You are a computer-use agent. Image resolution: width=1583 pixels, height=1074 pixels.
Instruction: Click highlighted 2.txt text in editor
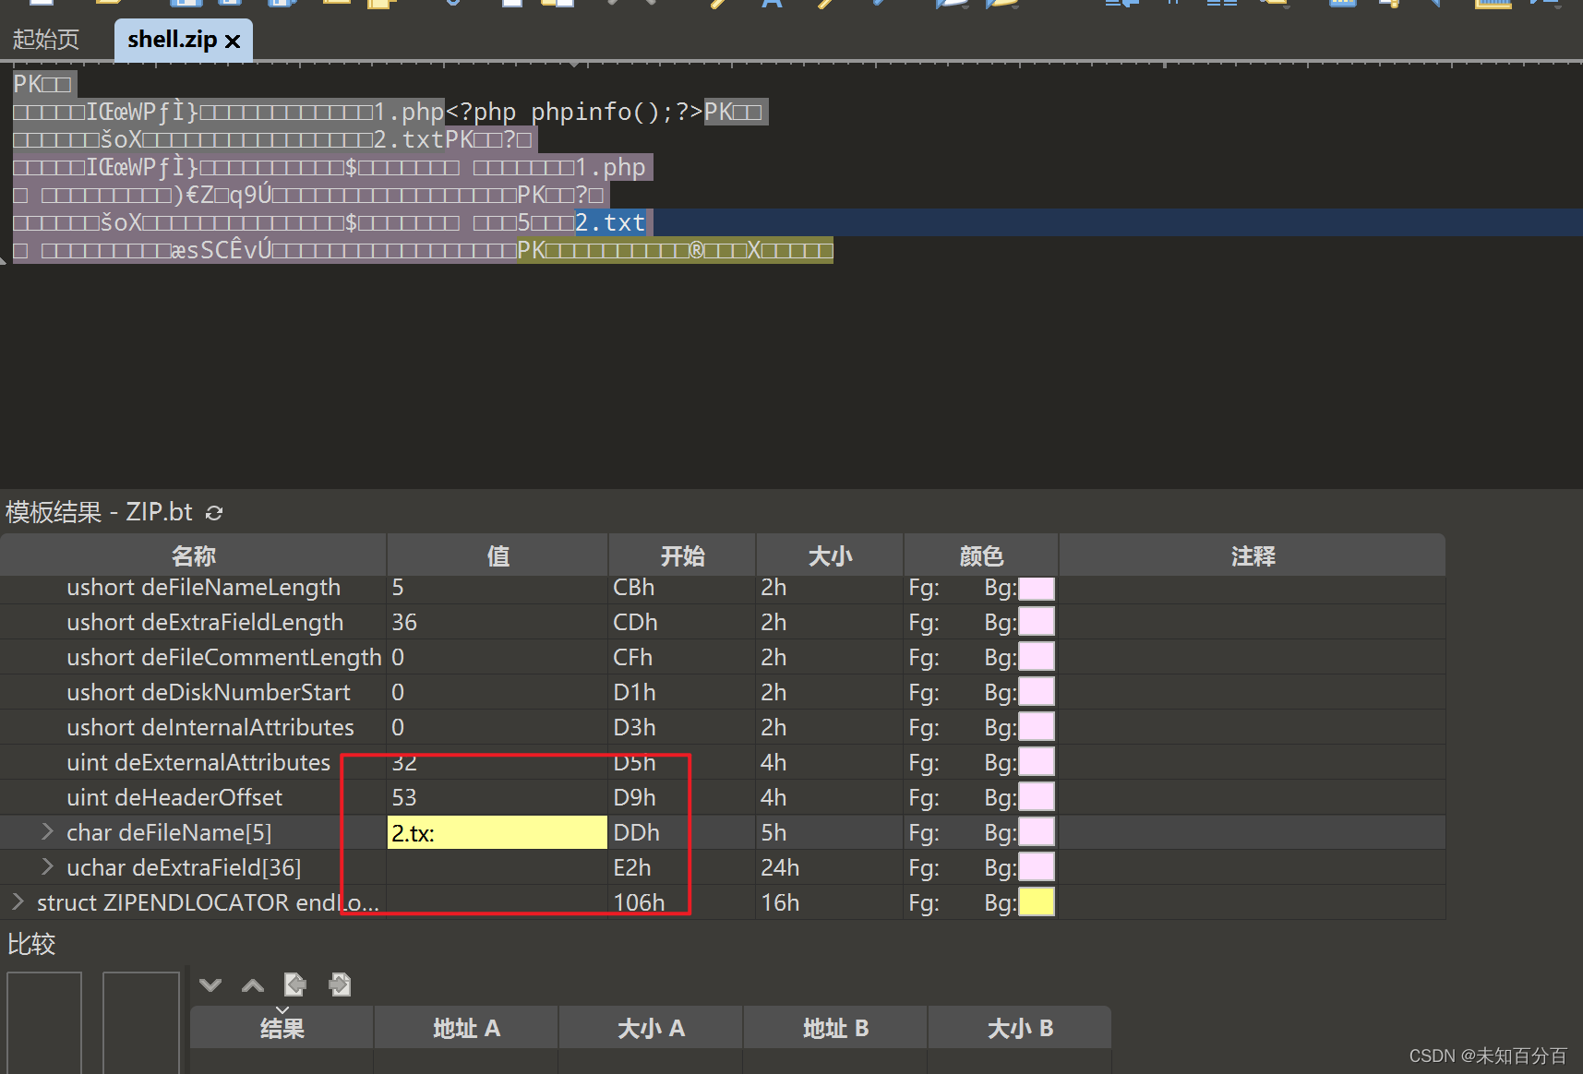click(610, 222)
